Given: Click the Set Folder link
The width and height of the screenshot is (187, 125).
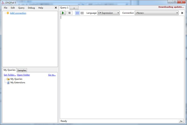Looking at the screenshot, I should point(10,75).
